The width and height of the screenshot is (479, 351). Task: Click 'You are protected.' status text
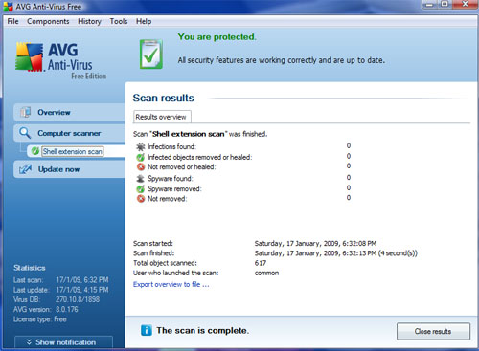[217, 37]
